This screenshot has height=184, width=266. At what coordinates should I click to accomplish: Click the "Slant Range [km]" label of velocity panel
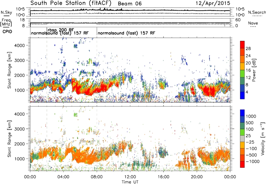pyautogui.click(x=9, y=139)
